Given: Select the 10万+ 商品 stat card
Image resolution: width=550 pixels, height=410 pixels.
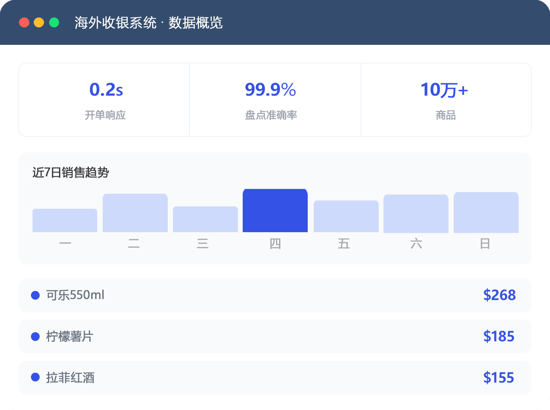Looking at the screenshot, I should 446,100.
